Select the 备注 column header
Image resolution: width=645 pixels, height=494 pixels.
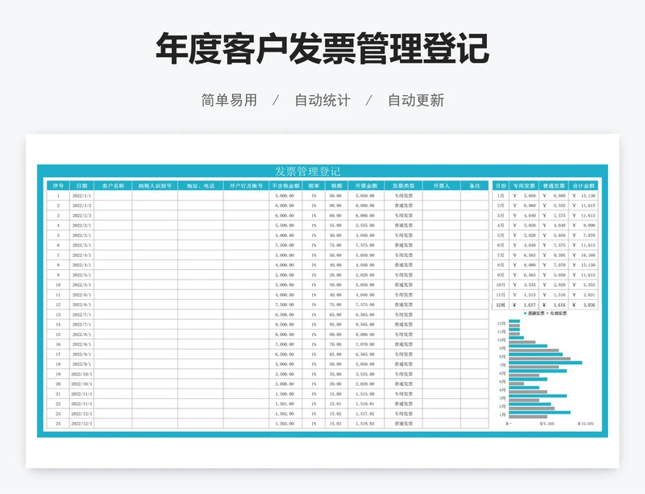tap(475, 186)
